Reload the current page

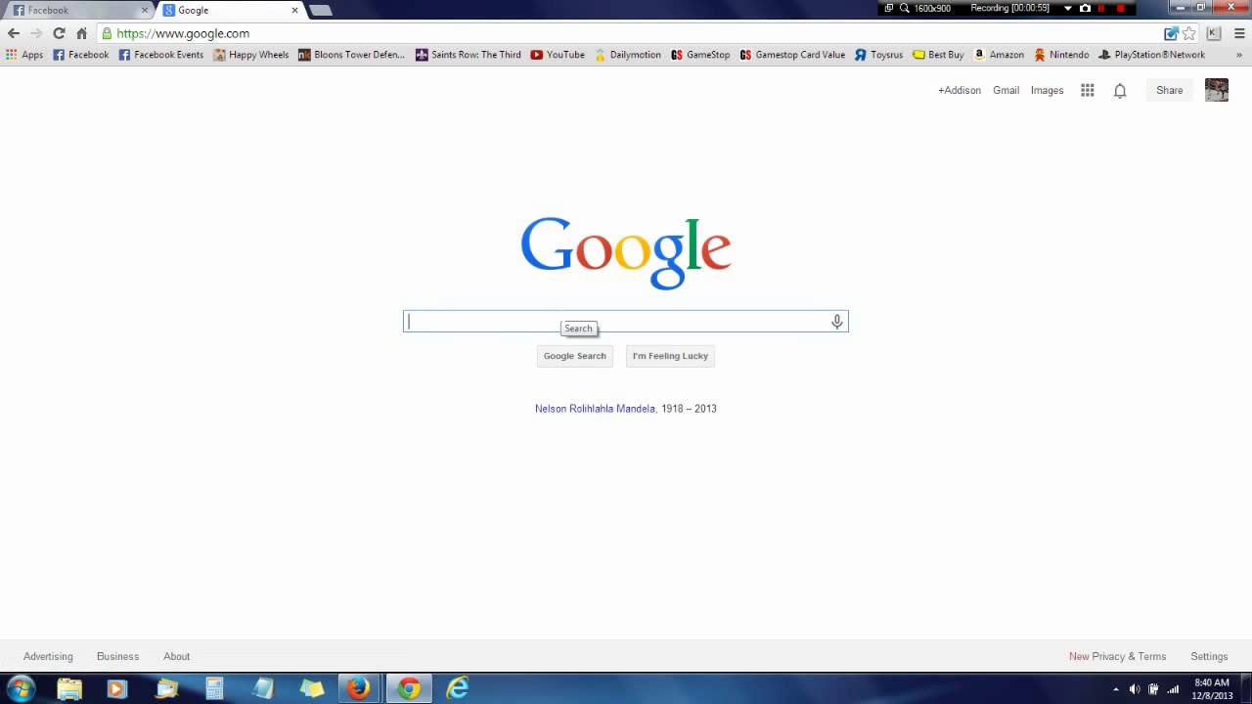click(x=59, y=33)
